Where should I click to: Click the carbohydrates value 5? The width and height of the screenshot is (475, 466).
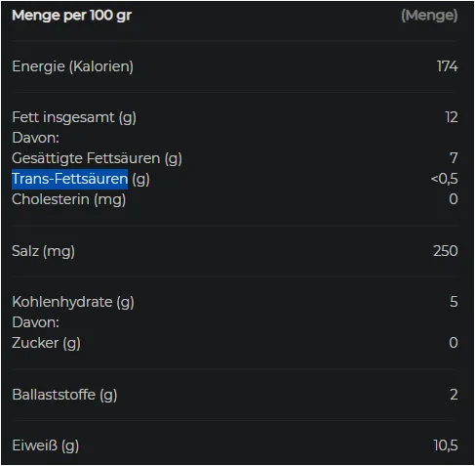click(454, 302)
